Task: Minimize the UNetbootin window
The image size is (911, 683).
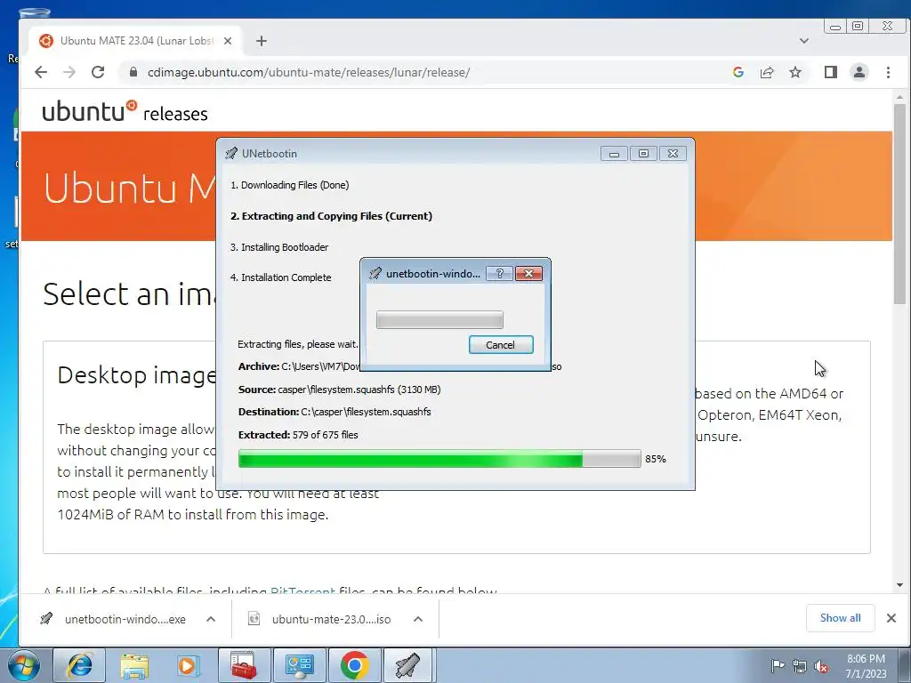Action: click(614, 154)
